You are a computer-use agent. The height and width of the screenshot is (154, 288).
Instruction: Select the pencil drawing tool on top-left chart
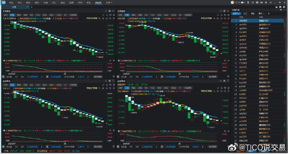click(x=103, y=15)
